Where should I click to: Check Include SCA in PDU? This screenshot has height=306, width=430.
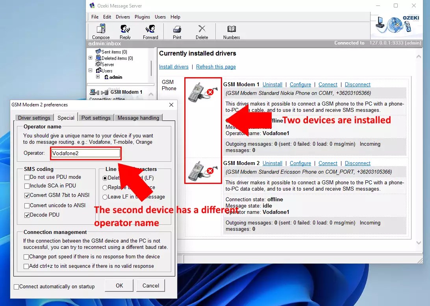point(27,186)
